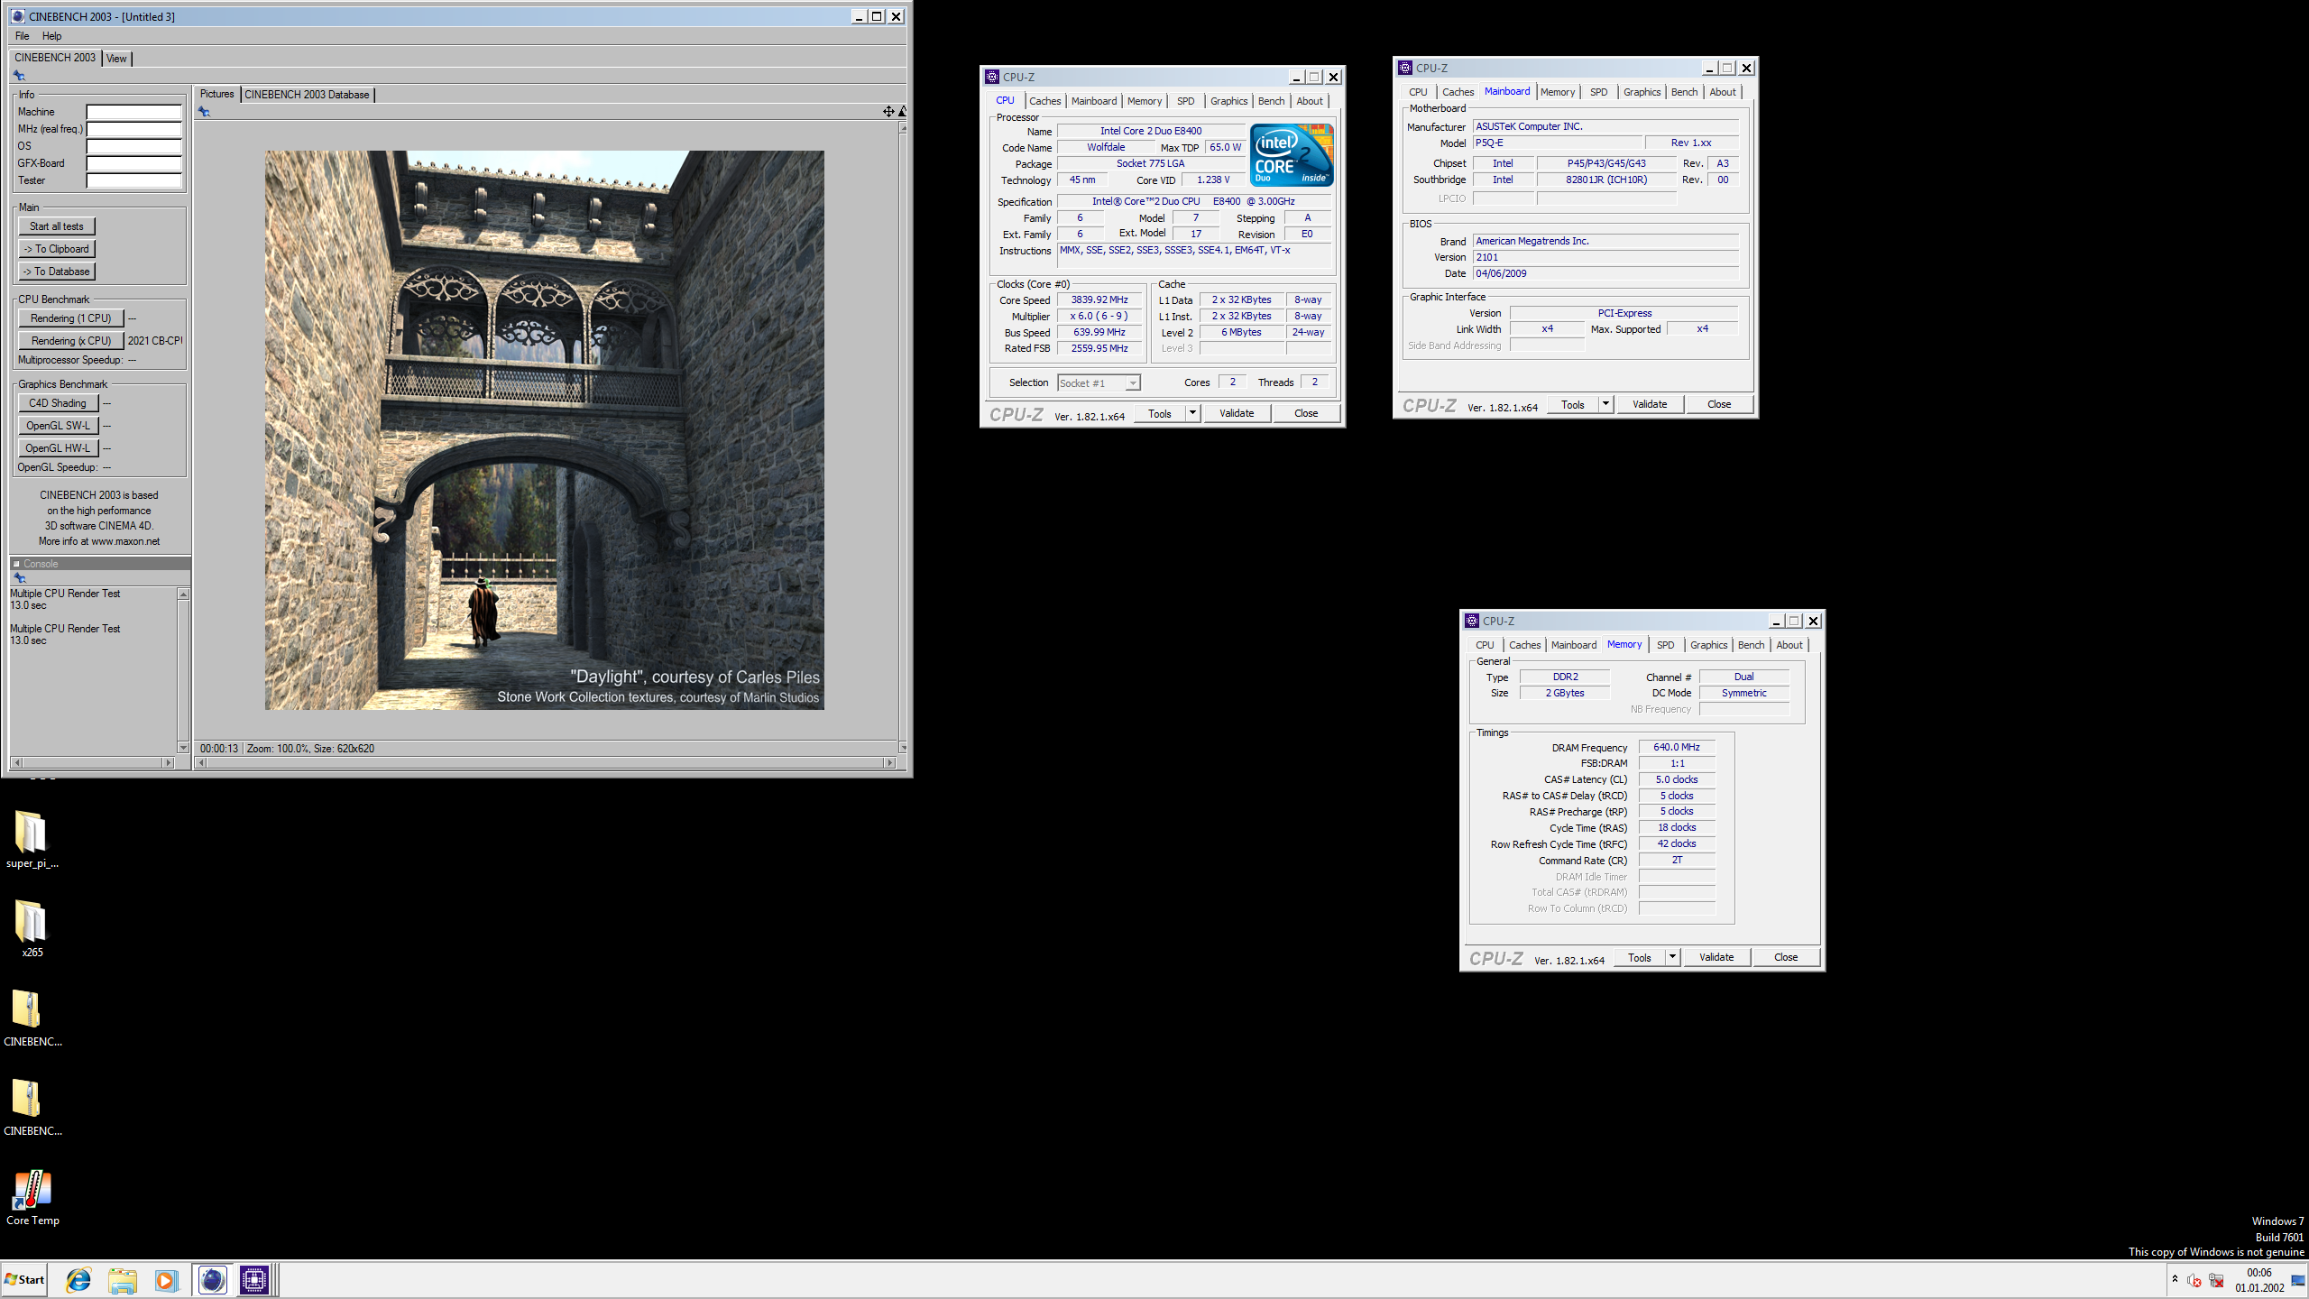Click the Tools button in the CPU-Z Memory window
The width and height of the screenshot is (2309, 1299).
pyautogui.click(x=1640, y=958)
